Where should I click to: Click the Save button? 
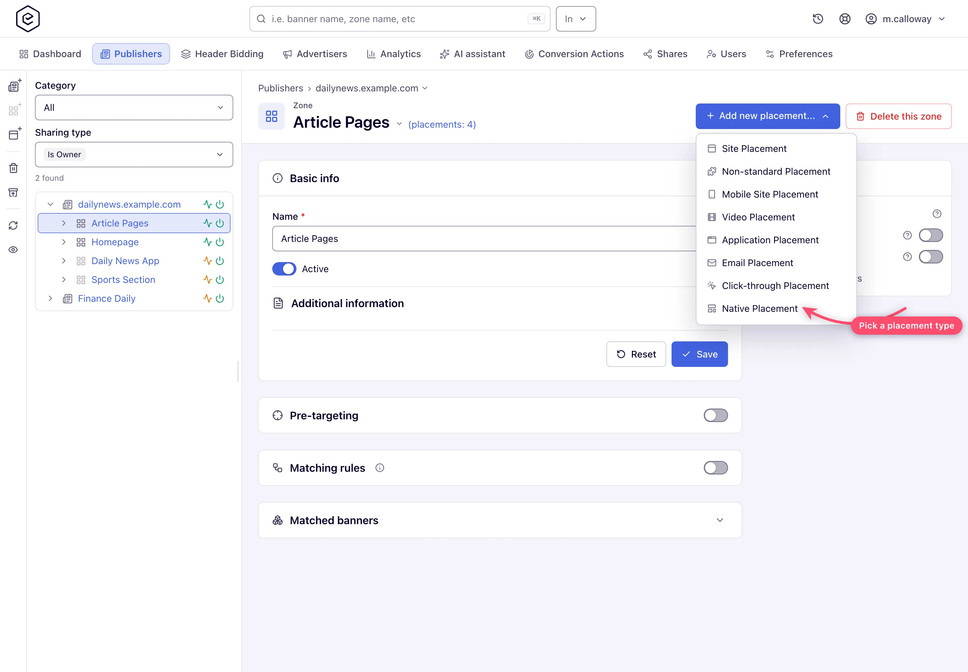tap(699, 354)
